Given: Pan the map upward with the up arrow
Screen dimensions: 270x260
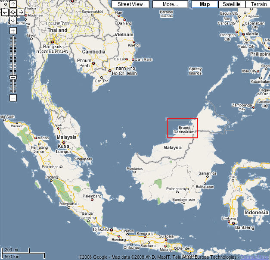Looking at the screenshot, I should pos(13,4).
